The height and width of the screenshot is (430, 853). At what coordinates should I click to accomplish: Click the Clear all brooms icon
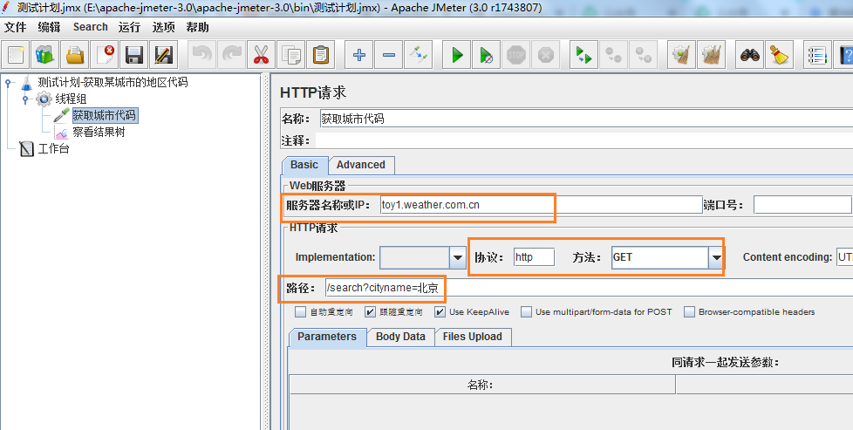coord(711,54)
